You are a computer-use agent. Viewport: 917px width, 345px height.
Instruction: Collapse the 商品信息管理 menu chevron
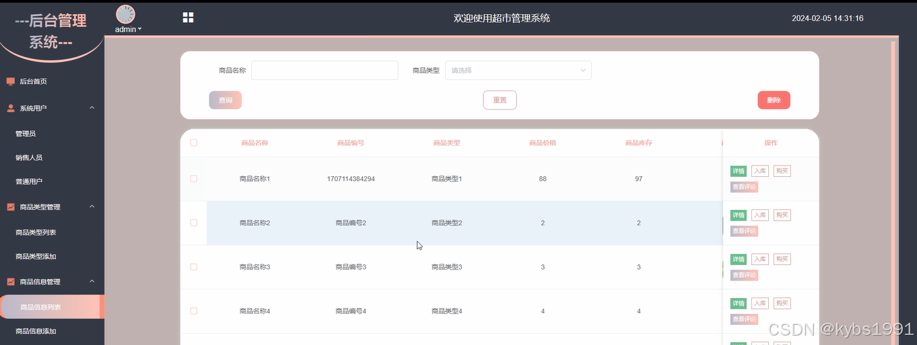coord(92,282)
